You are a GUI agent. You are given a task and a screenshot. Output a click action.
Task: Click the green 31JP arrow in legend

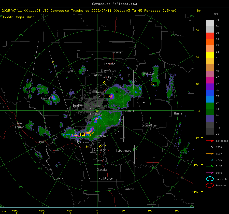[210, 166]
